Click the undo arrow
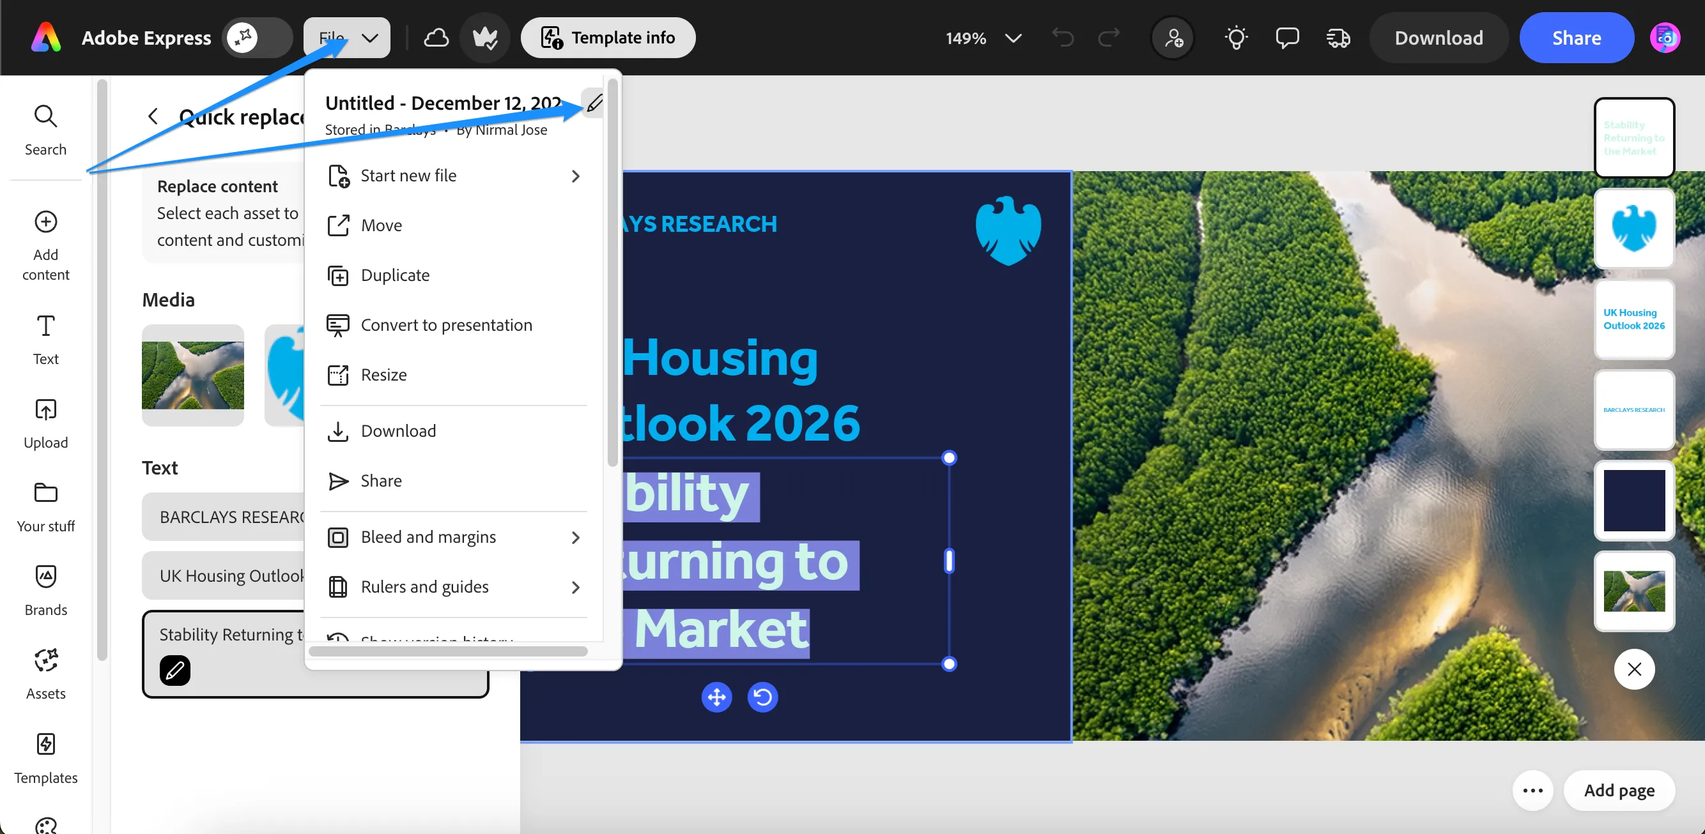This screenshot has width=1705, height=834. (x=1063, y=38)
